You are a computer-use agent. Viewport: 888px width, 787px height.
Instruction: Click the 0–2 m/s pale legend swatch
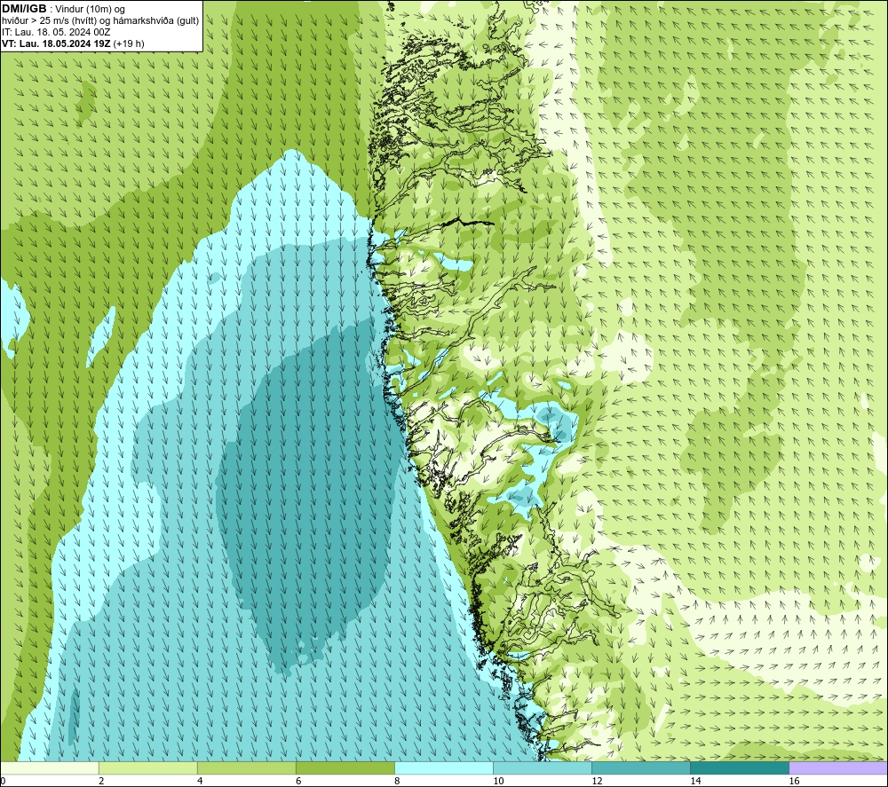50,767
